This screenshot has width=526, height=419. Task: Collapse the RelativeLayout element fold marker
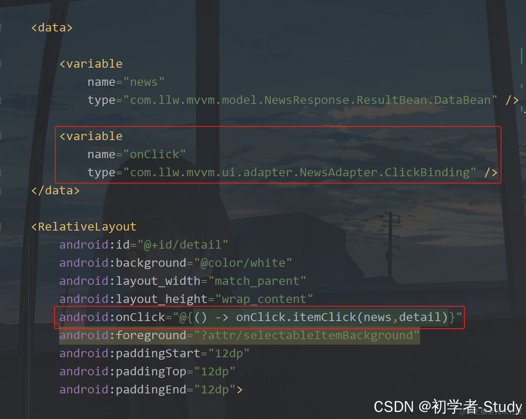pyautogui.click(x=1, y=227)
